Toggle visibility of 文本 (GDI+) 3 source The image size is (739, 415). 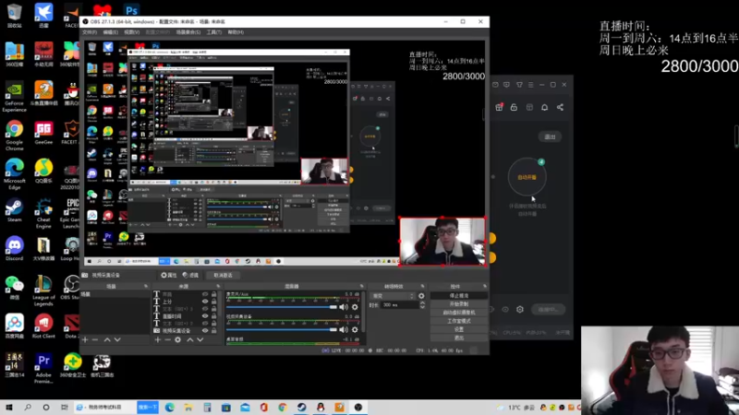pos(205,309)
